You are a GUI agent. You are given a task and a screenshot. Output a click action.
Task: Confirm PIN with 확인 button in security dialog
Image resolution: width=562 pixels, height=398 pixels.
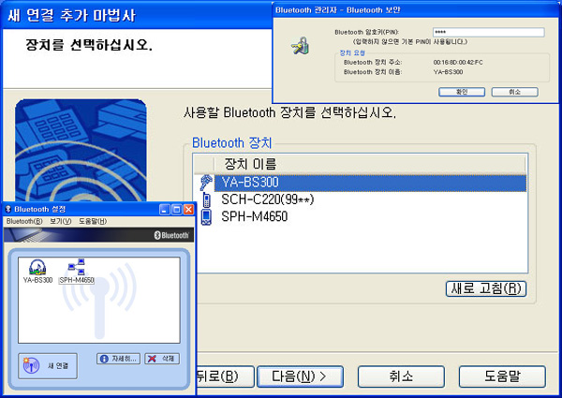(462, 92)
